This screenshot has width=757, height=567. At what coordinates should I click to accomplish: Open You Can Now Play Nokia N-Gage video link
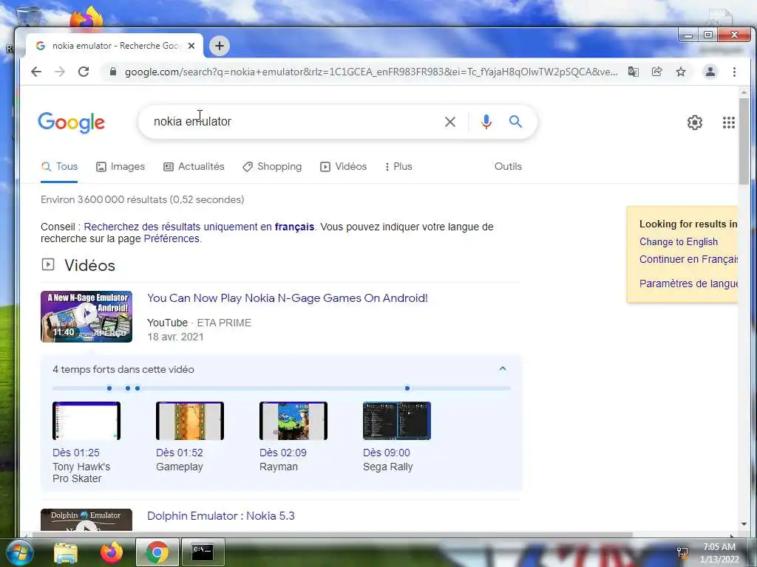[x=288, y=298]
